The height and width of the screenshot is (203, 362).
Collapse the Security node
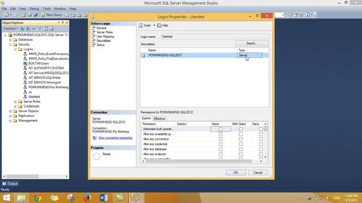tap(10, 45)
